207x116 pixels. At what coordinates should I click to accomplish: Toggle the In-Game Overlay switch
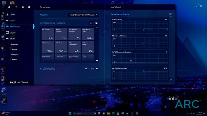tap(87, 69)
